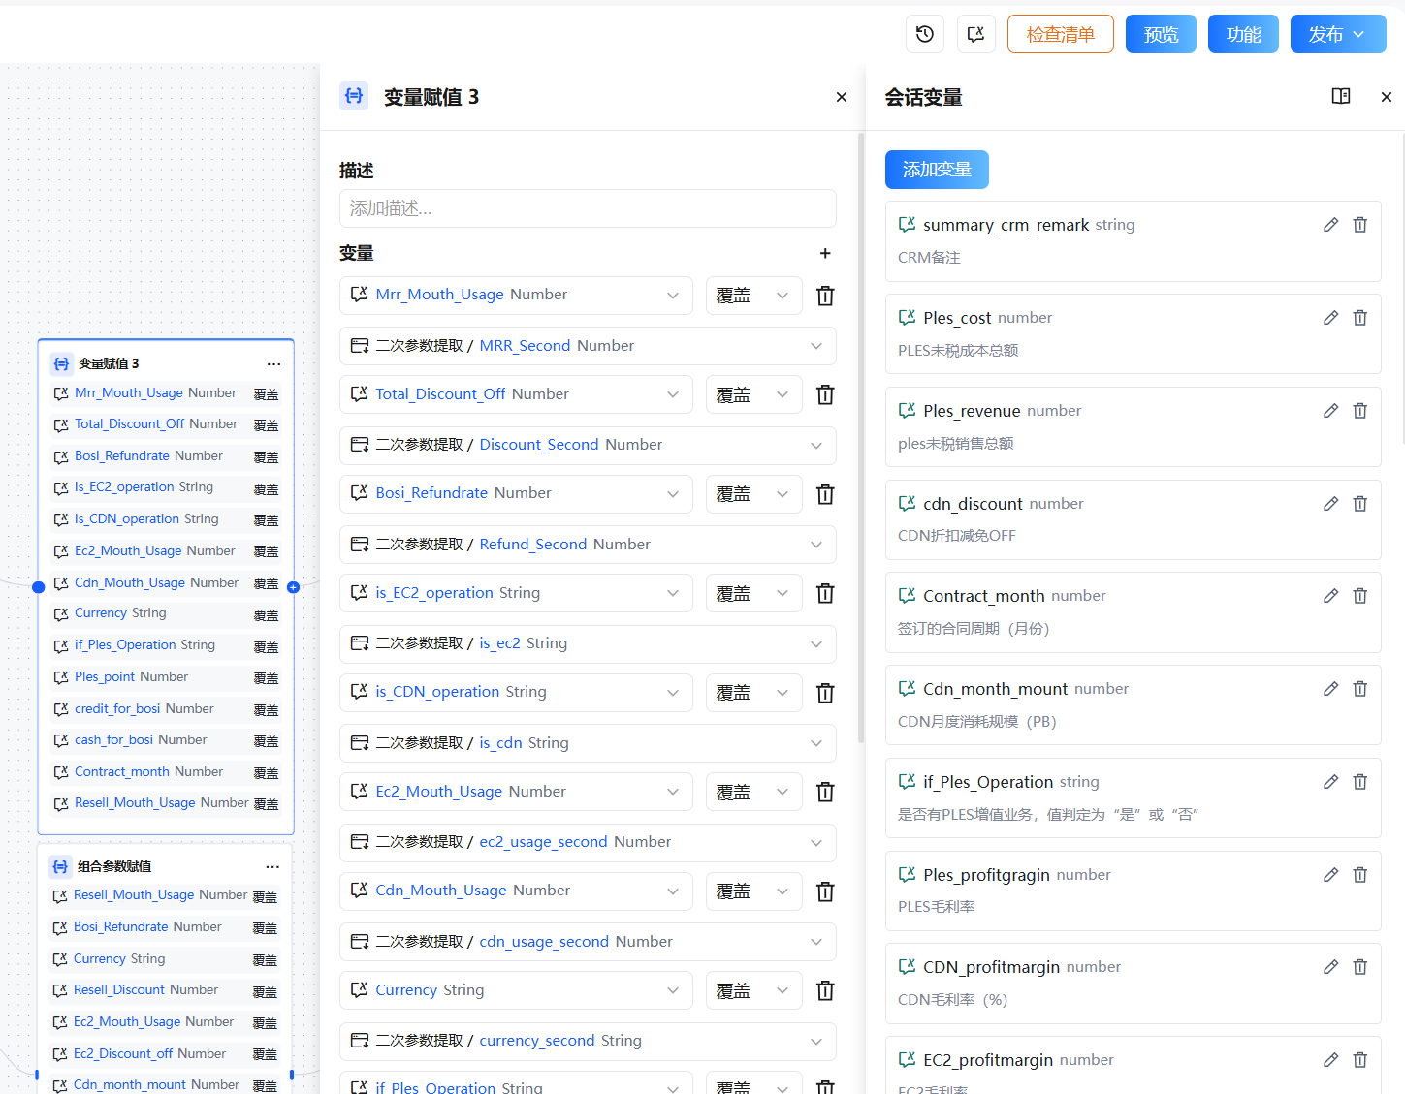Open the 覆盖 dropdown for Total_Discount_Off
The width and height of the screenshot is (1405, 1094).
(753, 394)
